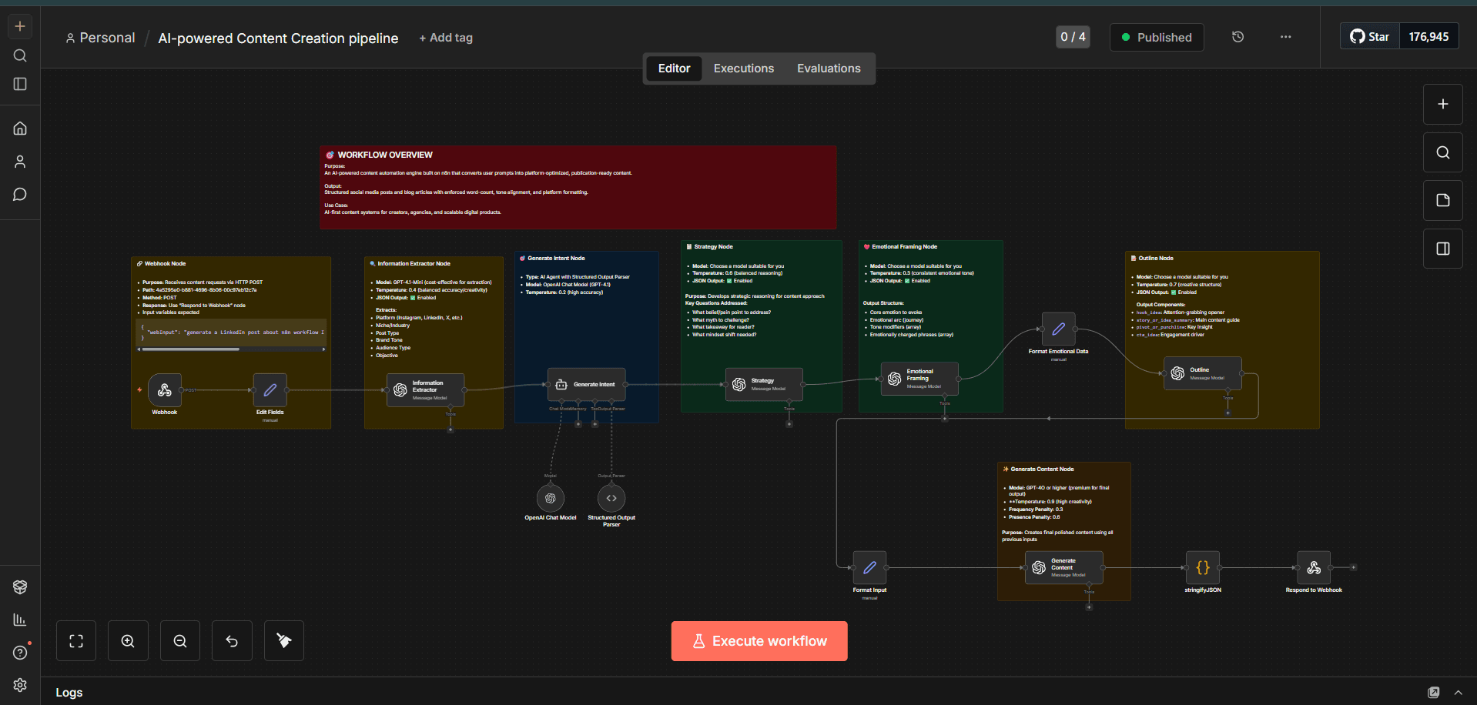Open Help question mark icon
Screen dimensions: 1477x705
[x=20, y=653]
